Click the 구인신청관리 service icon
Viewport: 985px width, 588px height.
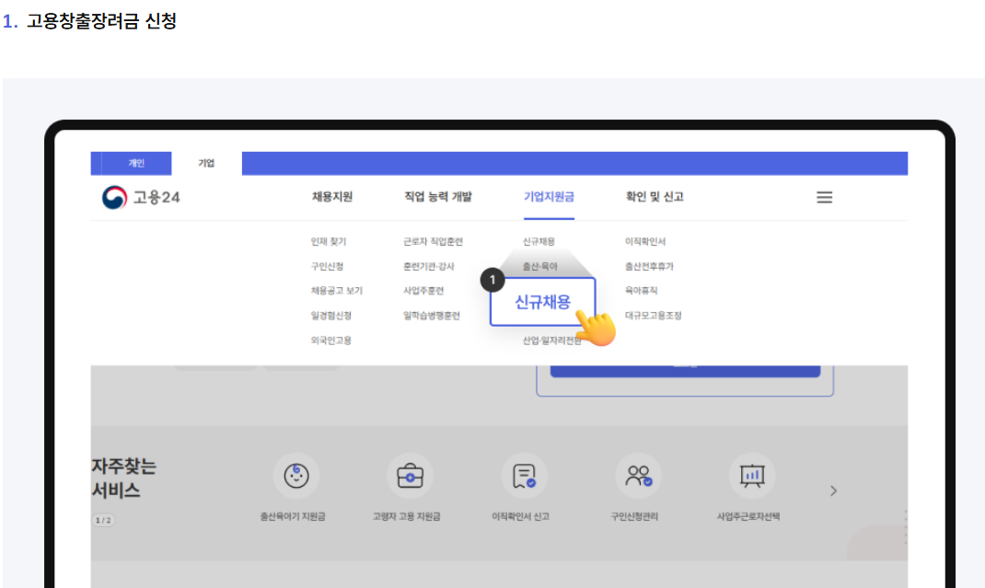[x=639, y=477]
